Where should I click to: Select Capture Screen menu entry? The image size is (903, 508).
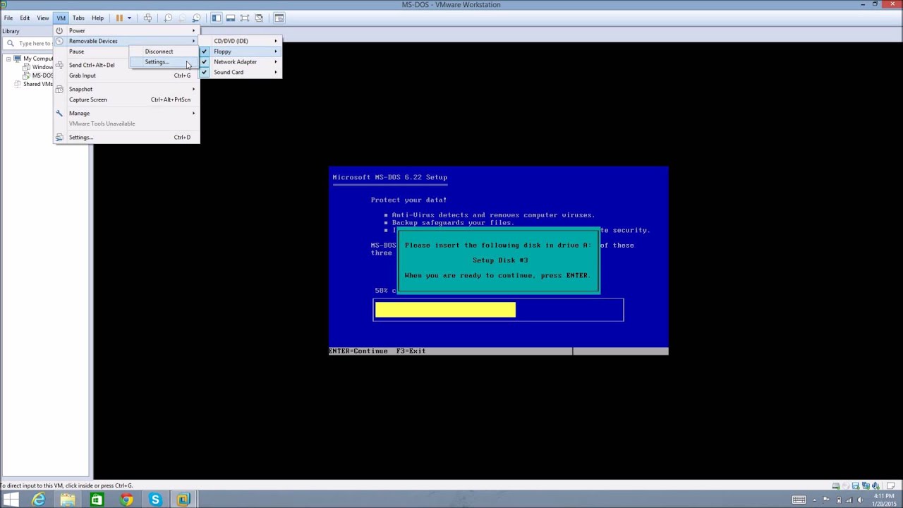pyautogui.click(x=127, y=99)
